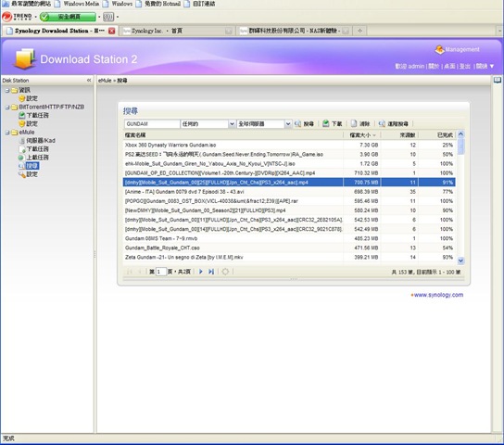Switch to the NAS company tab

(294, 31)
